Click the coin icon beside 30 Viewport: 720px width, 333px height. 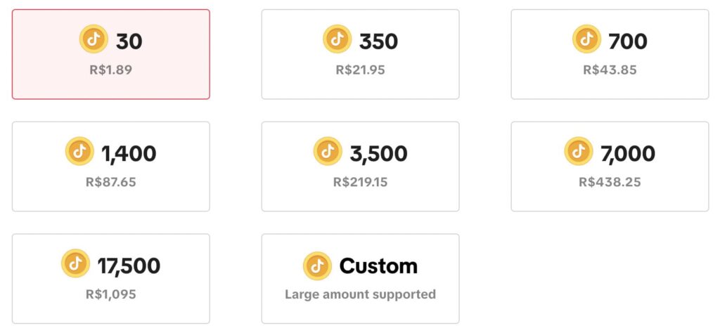pyautogui.click(x=94, y=39)
